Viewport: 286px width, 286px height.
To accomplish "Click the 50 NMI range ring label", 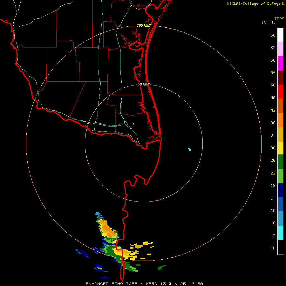I will [x=144, y=84].
